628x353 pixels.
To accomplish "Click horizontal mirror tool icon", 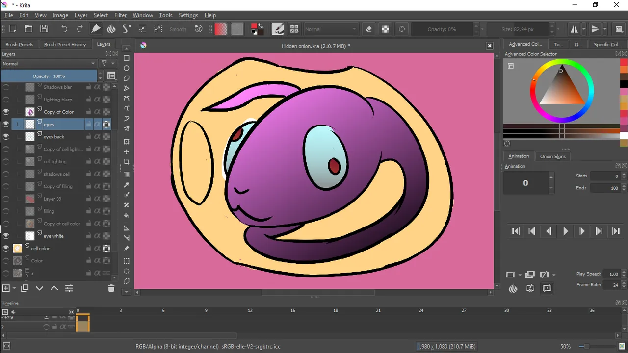I will (574, 29).
